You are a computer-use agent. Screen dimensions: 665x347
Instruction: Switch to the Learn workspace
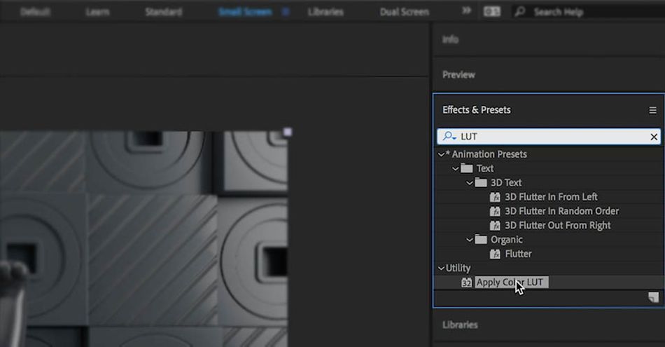pos(97,12)
